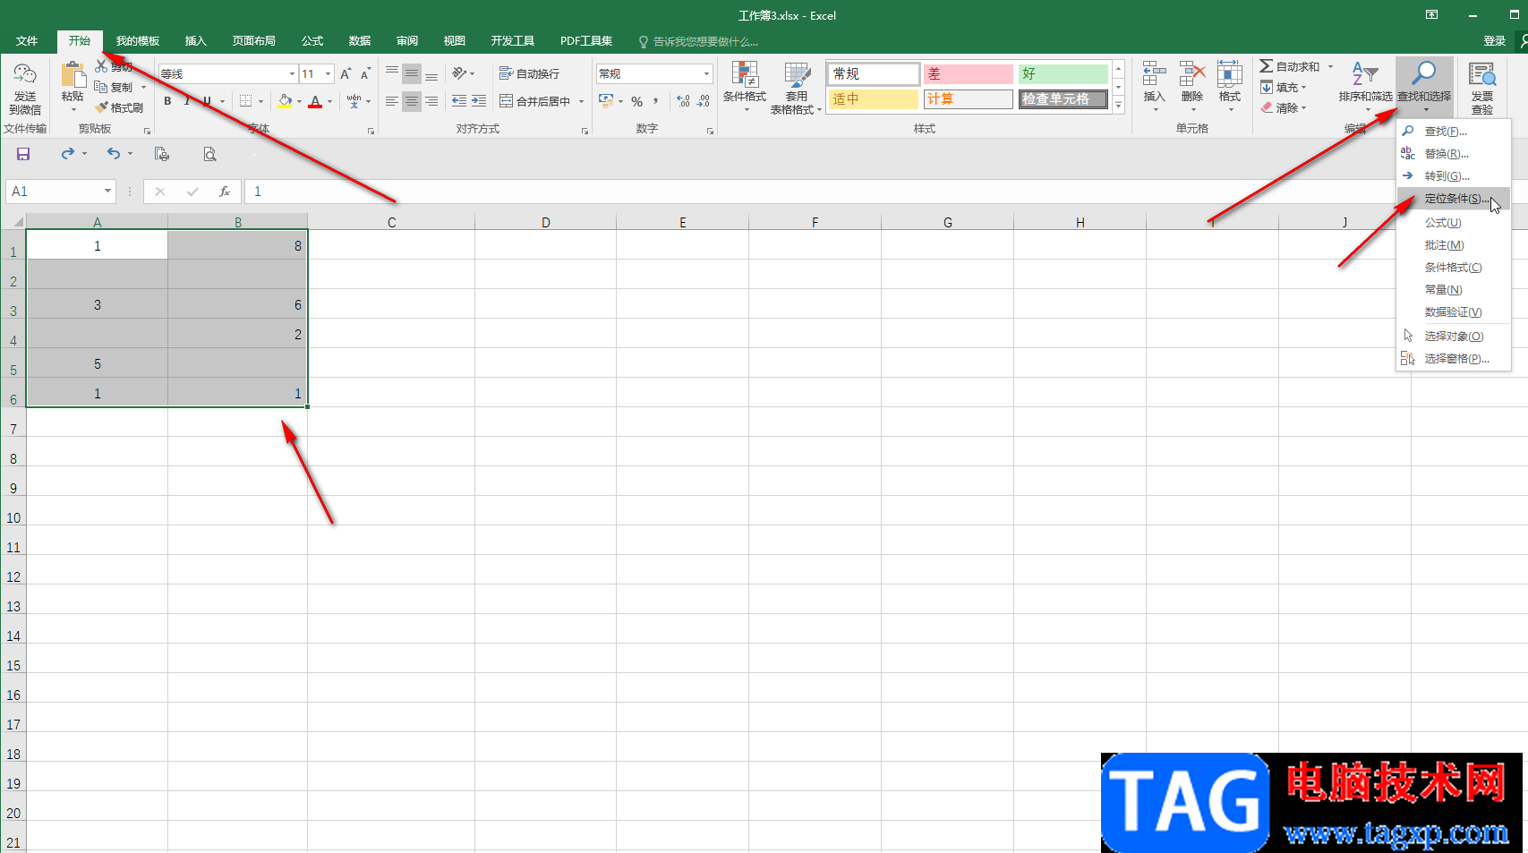Toggle italic formatting (I)
Viewport: 1528px width, 853px height.
pyautogui.click(x=186, y=101)
